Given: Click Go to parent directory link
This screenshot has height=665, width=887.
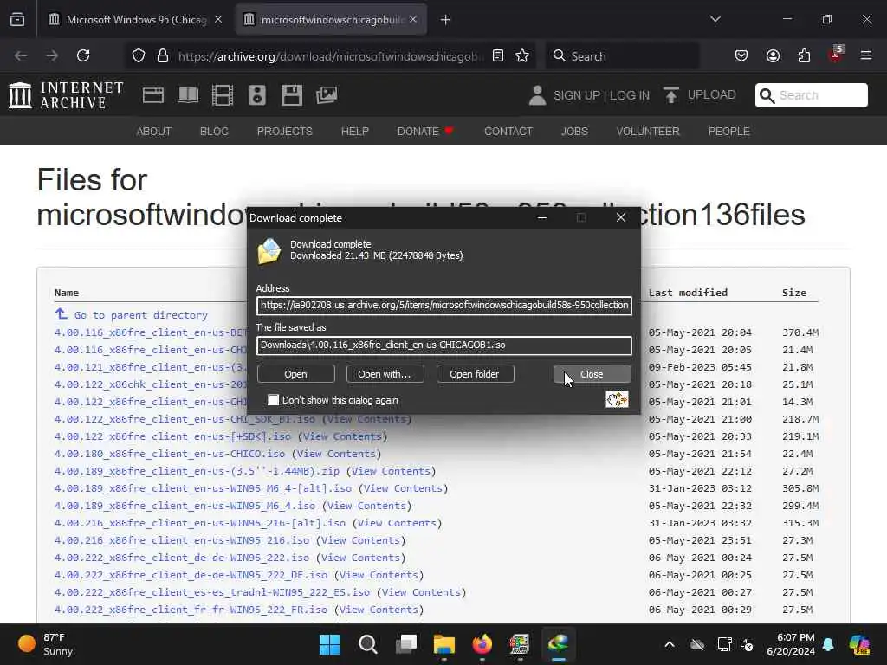Looking at the screenshot, I should (x=141, y=315).
